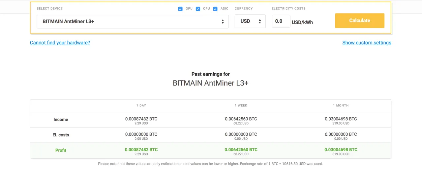This screenshot has width=422, height=186.
Task: Select Income value 0.03004698 BTC
Action: coord(341,119)
